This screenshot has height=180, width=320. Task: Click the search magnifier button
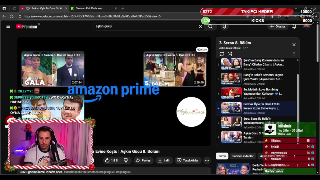click(x=210, y=26)
